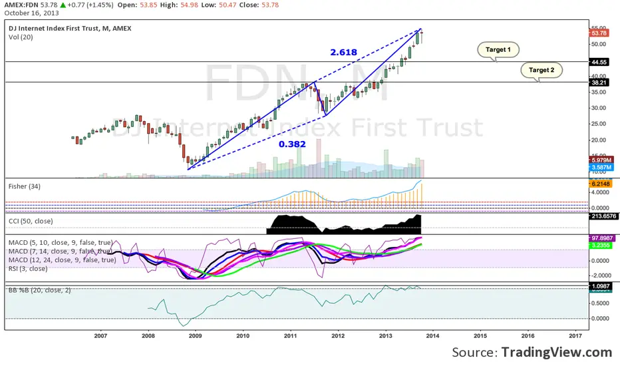Viewport: 620px width, 366px height.
Task: Click the October 16, 2013 date label
Action: [32, 13]
